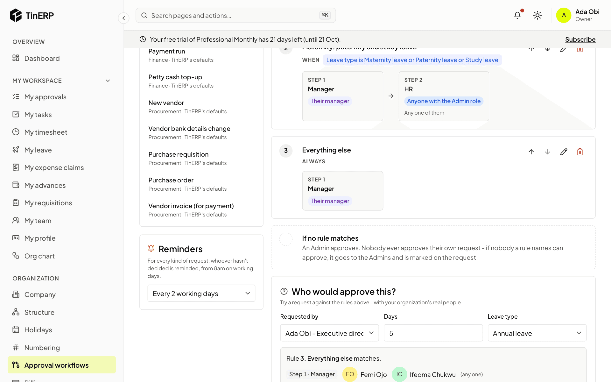Open the Holidays settings

point(62,330)
